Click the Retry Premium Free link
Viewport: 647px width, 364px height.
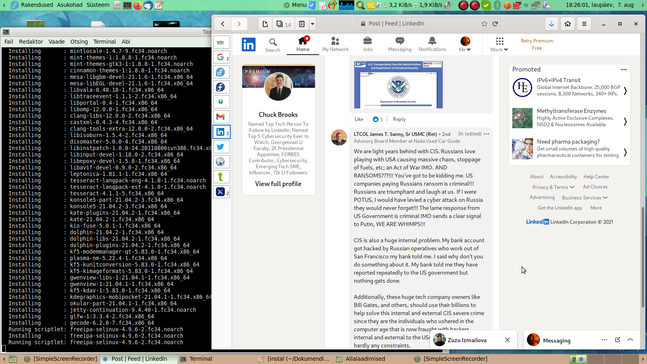[x=537, y=44]
